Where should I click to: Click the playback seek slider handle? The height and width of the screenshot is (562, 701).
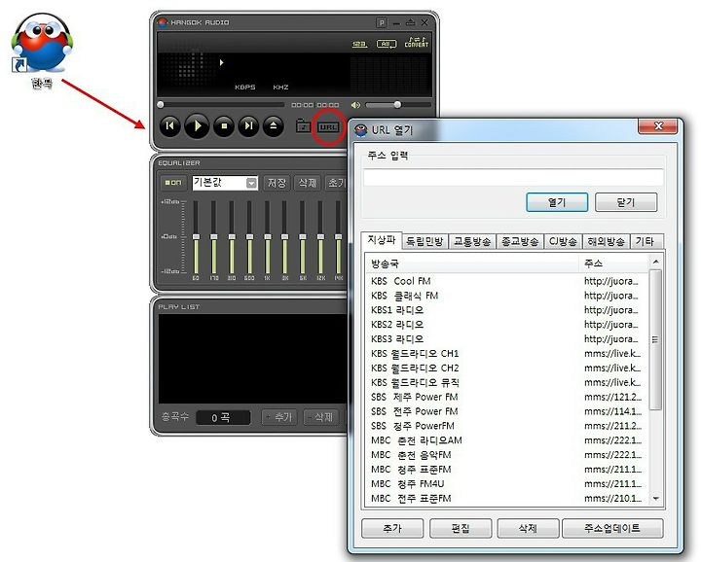pyautogui.click(x=161, y=105)
